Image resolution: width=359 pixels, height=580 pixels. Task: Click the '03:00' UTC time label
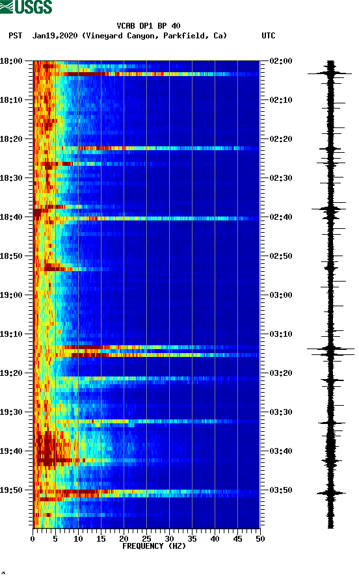click(x=281, y=295)
